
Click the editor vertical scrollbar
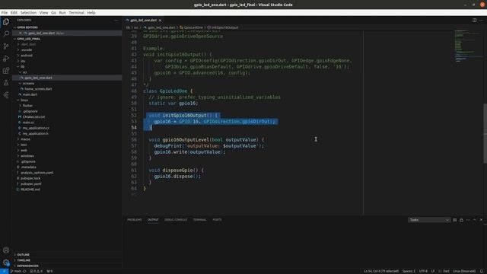485,133
